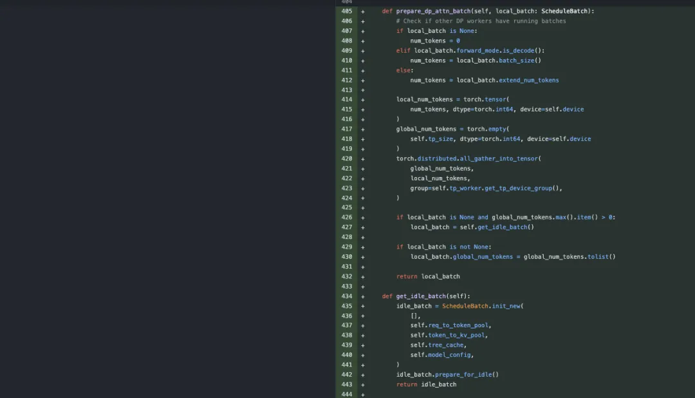Click self.token_to_kv_pool argument
The height and width of the screenshot is (398, 695).
coord(447,335)
